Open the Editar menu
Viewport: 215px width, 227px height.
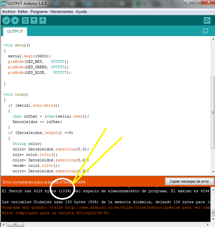[23, 12]
